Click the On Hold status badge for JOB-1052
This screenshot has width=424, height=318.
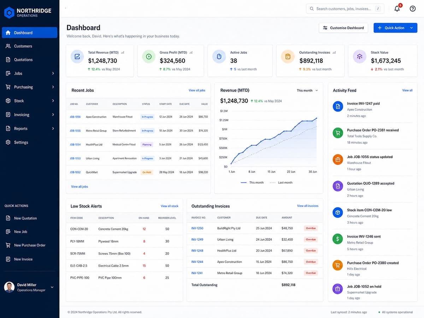click(147, 172)
